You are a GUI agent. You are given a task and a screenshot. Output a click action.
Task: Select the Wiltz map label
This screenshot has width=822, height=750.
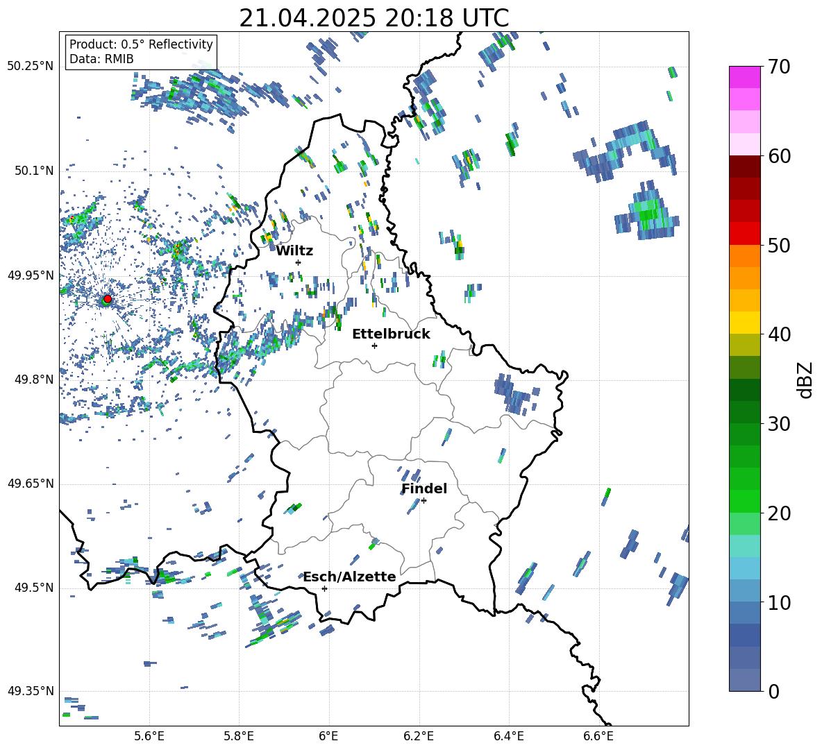click(294, 251)
